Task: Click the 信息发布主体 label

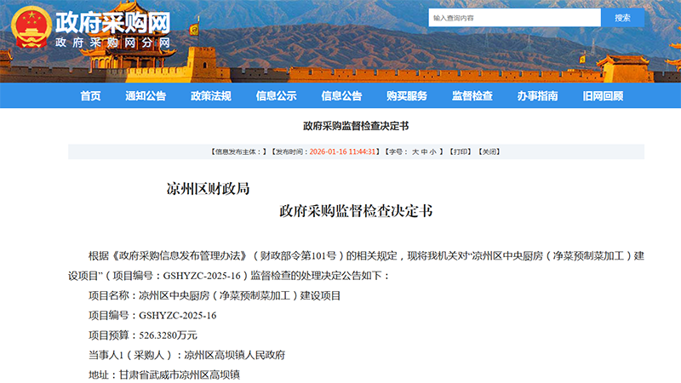Action: click(239, 152)
